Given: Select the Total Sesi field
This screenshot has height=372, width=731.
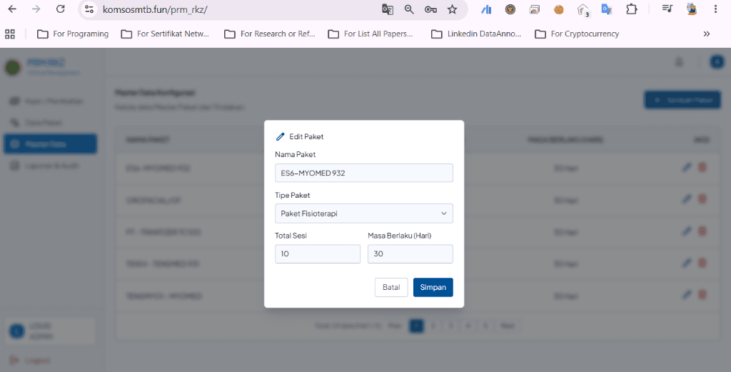Looking at the screenshot, I should pos(318,254).
